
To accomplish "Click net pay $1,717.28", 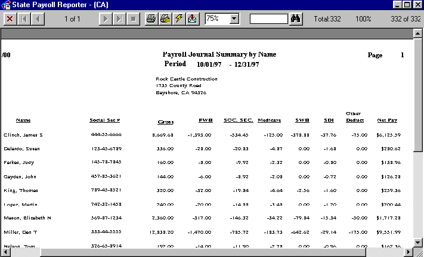I will pos(388,218).
